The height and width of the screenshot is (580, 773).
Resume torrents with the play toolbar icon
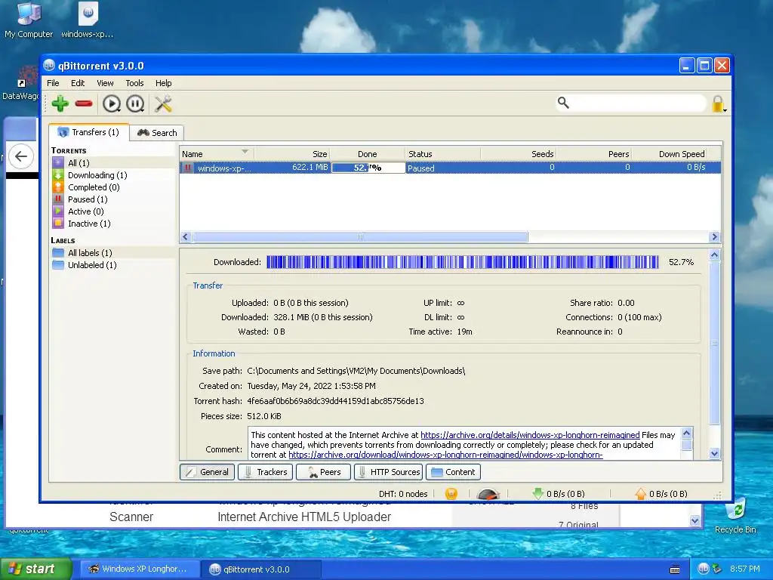point(112,103)
